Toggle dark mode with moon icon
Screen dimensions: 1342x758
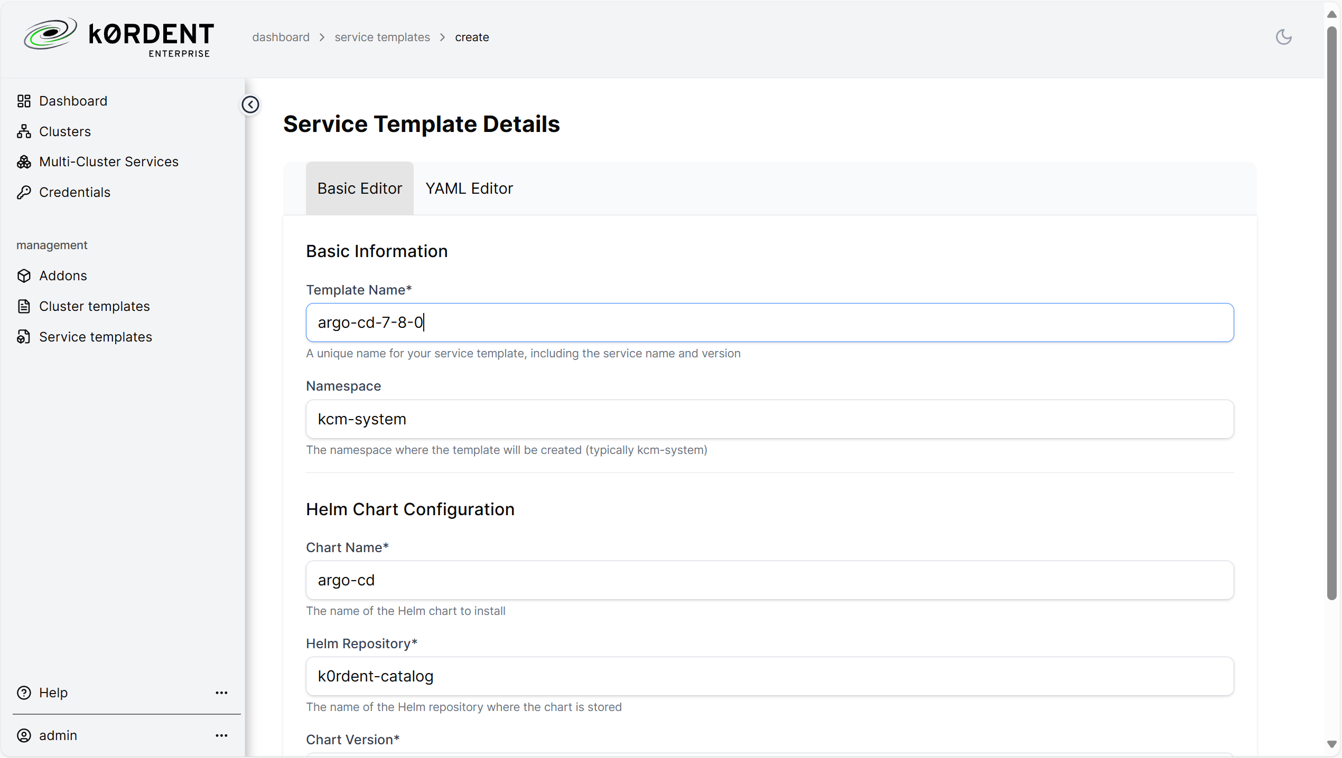click(1283, 37)
